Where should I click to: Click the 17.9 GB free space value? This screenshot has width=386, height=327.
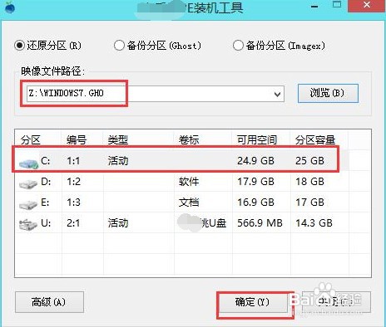tap(255, 182)
